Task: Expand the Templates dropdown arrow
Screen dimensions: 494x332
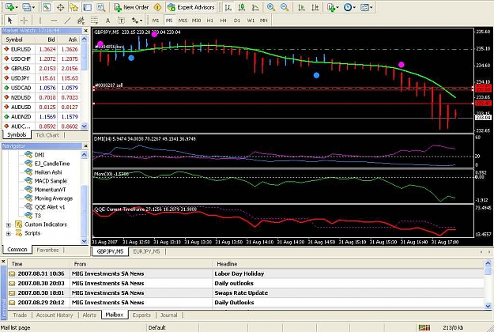Action: coord(371,7)
